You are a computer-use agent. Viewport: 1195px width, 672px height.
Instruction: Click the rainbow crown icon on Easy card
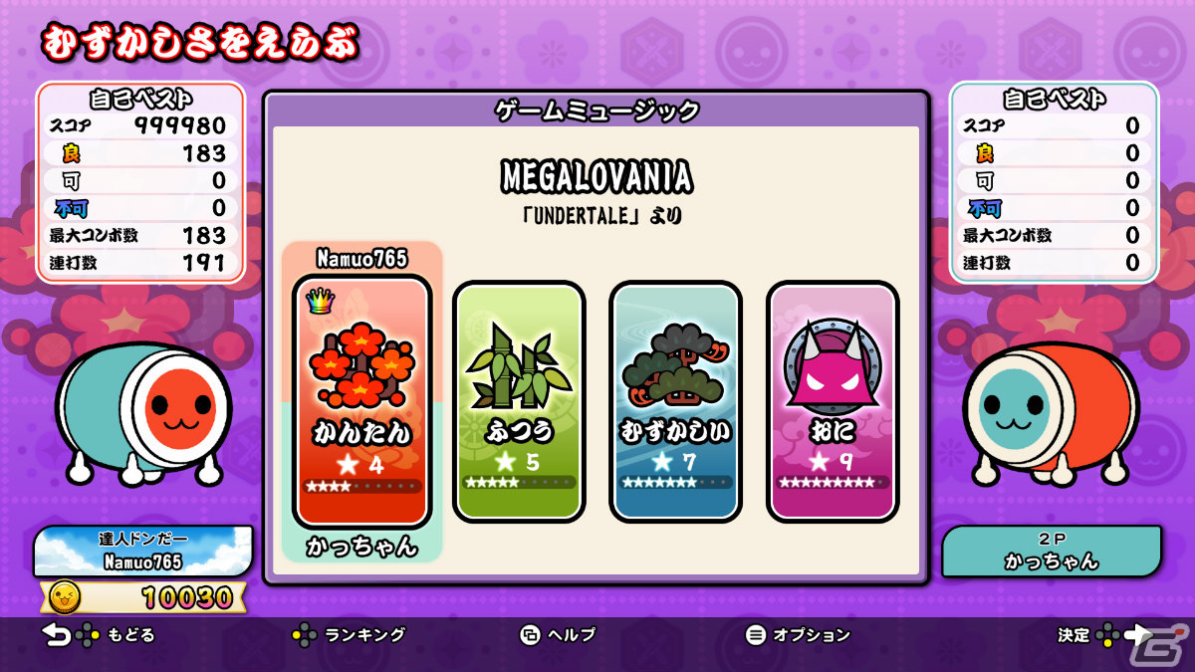[x=320, y=300]
